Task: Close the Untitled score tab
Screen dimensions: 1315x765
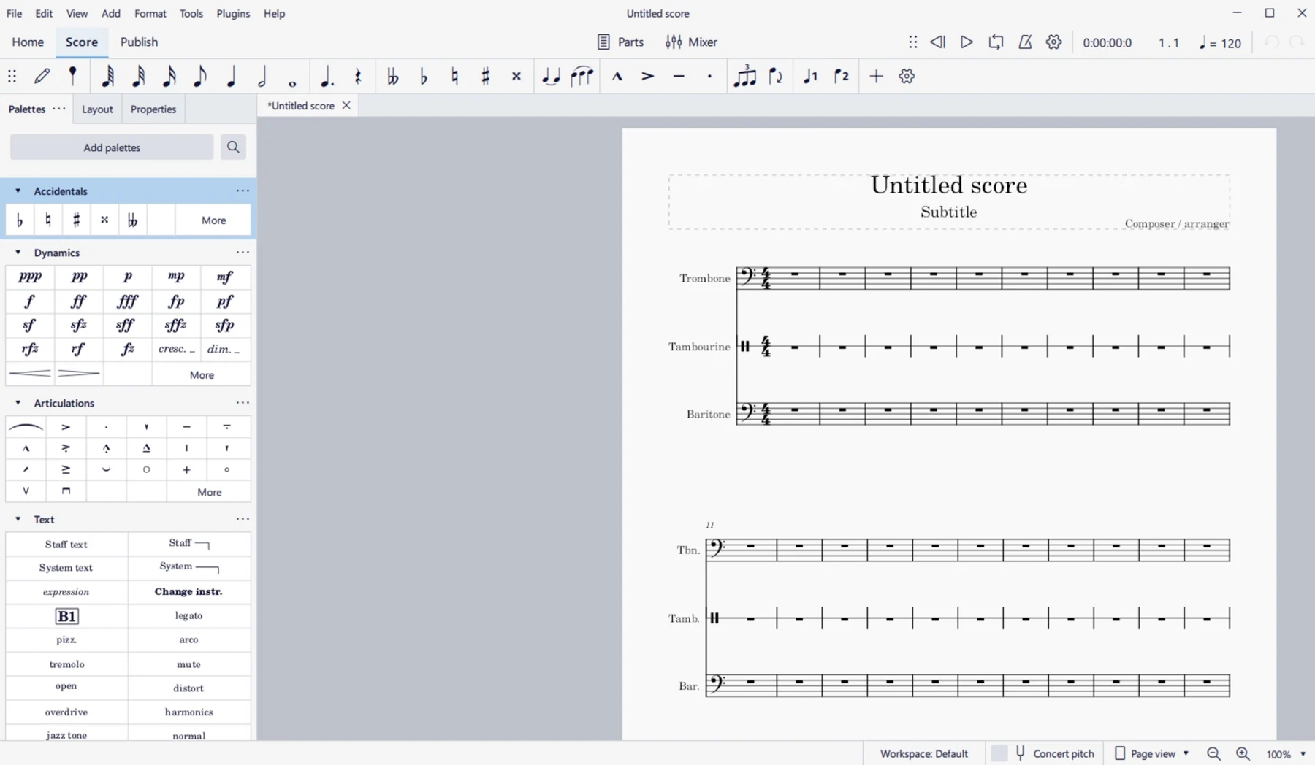Action: tap(347, 105)
